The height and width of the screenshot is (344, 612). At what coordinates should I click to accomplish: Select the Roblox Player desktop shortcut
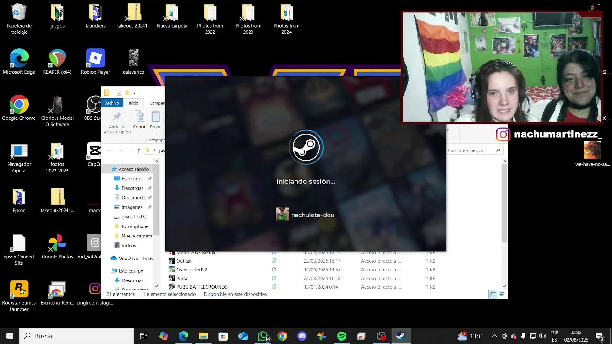pos(95,62)
